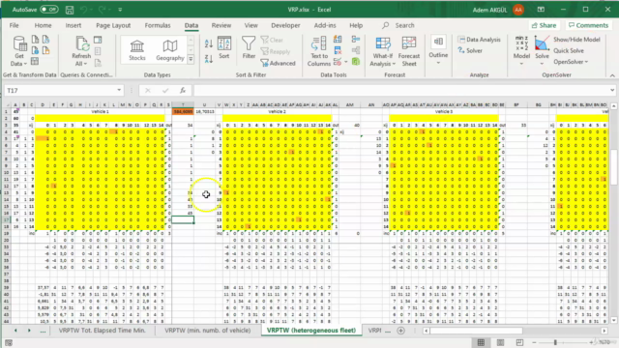
Task: Click the Share button
Action: pyautogui.click(x=544, y=25)
